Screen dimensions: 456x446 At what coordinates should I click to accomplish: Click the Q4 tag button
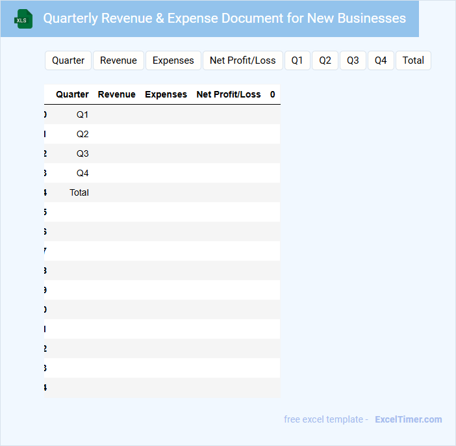pos(381,60)
